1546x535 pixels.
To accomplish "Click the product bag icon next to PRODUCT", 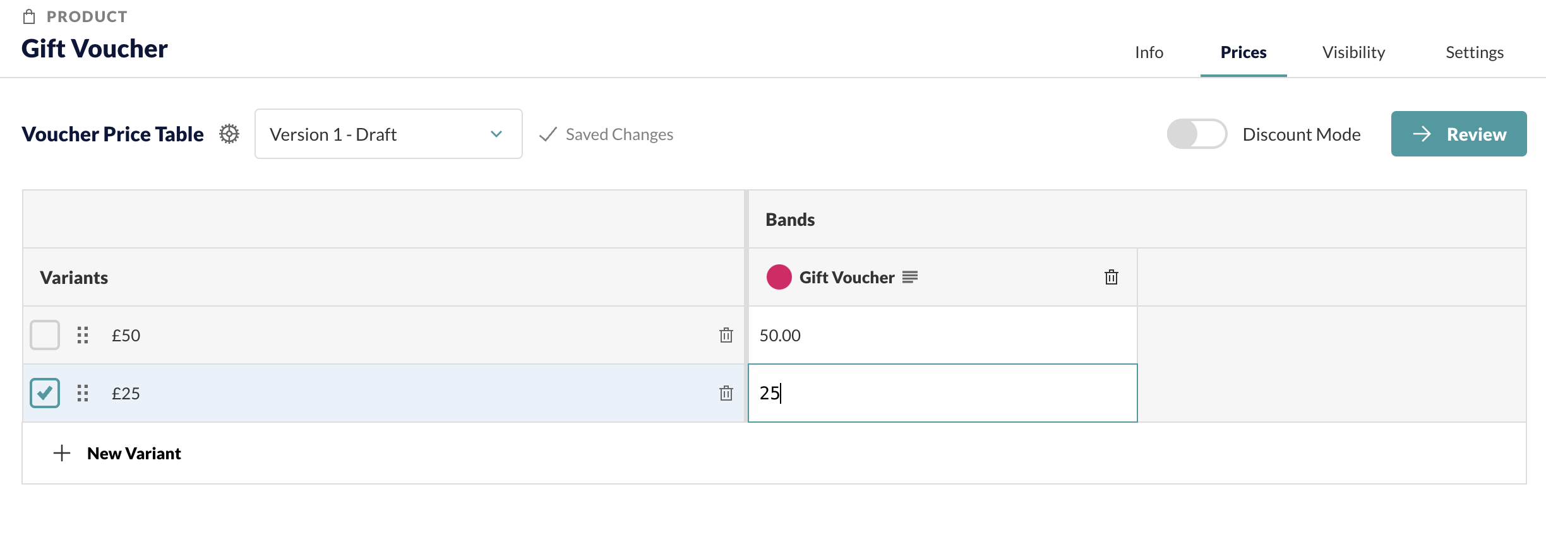I will (x=29, y=16).
